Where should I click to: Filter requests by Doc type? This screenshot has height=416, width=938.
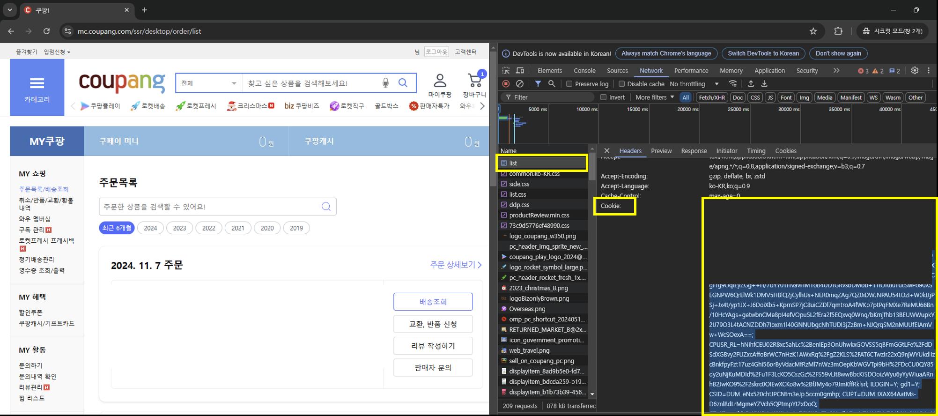(738, 97)
